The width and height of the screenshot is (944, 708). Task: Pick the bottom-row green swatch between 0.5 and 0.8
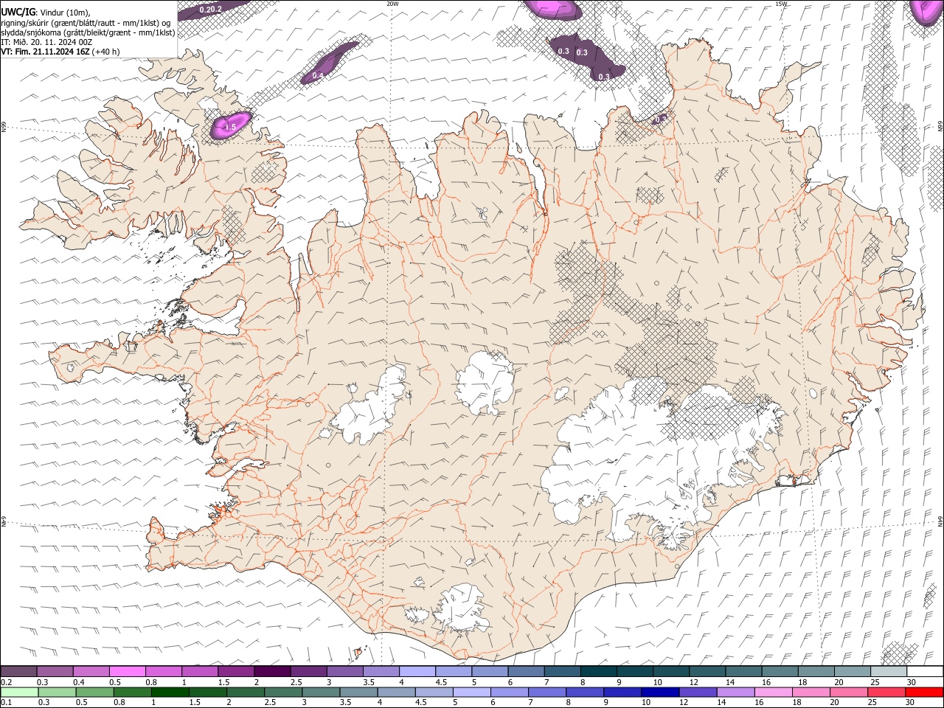94,692
